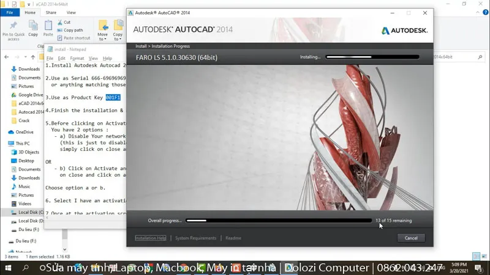Open Notepad Help menu

coord(107,58)
